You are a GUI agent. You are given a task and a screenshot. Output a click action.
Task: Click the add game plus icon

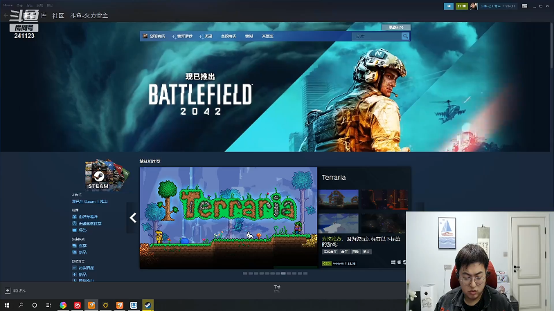click(x=8, y=290)
